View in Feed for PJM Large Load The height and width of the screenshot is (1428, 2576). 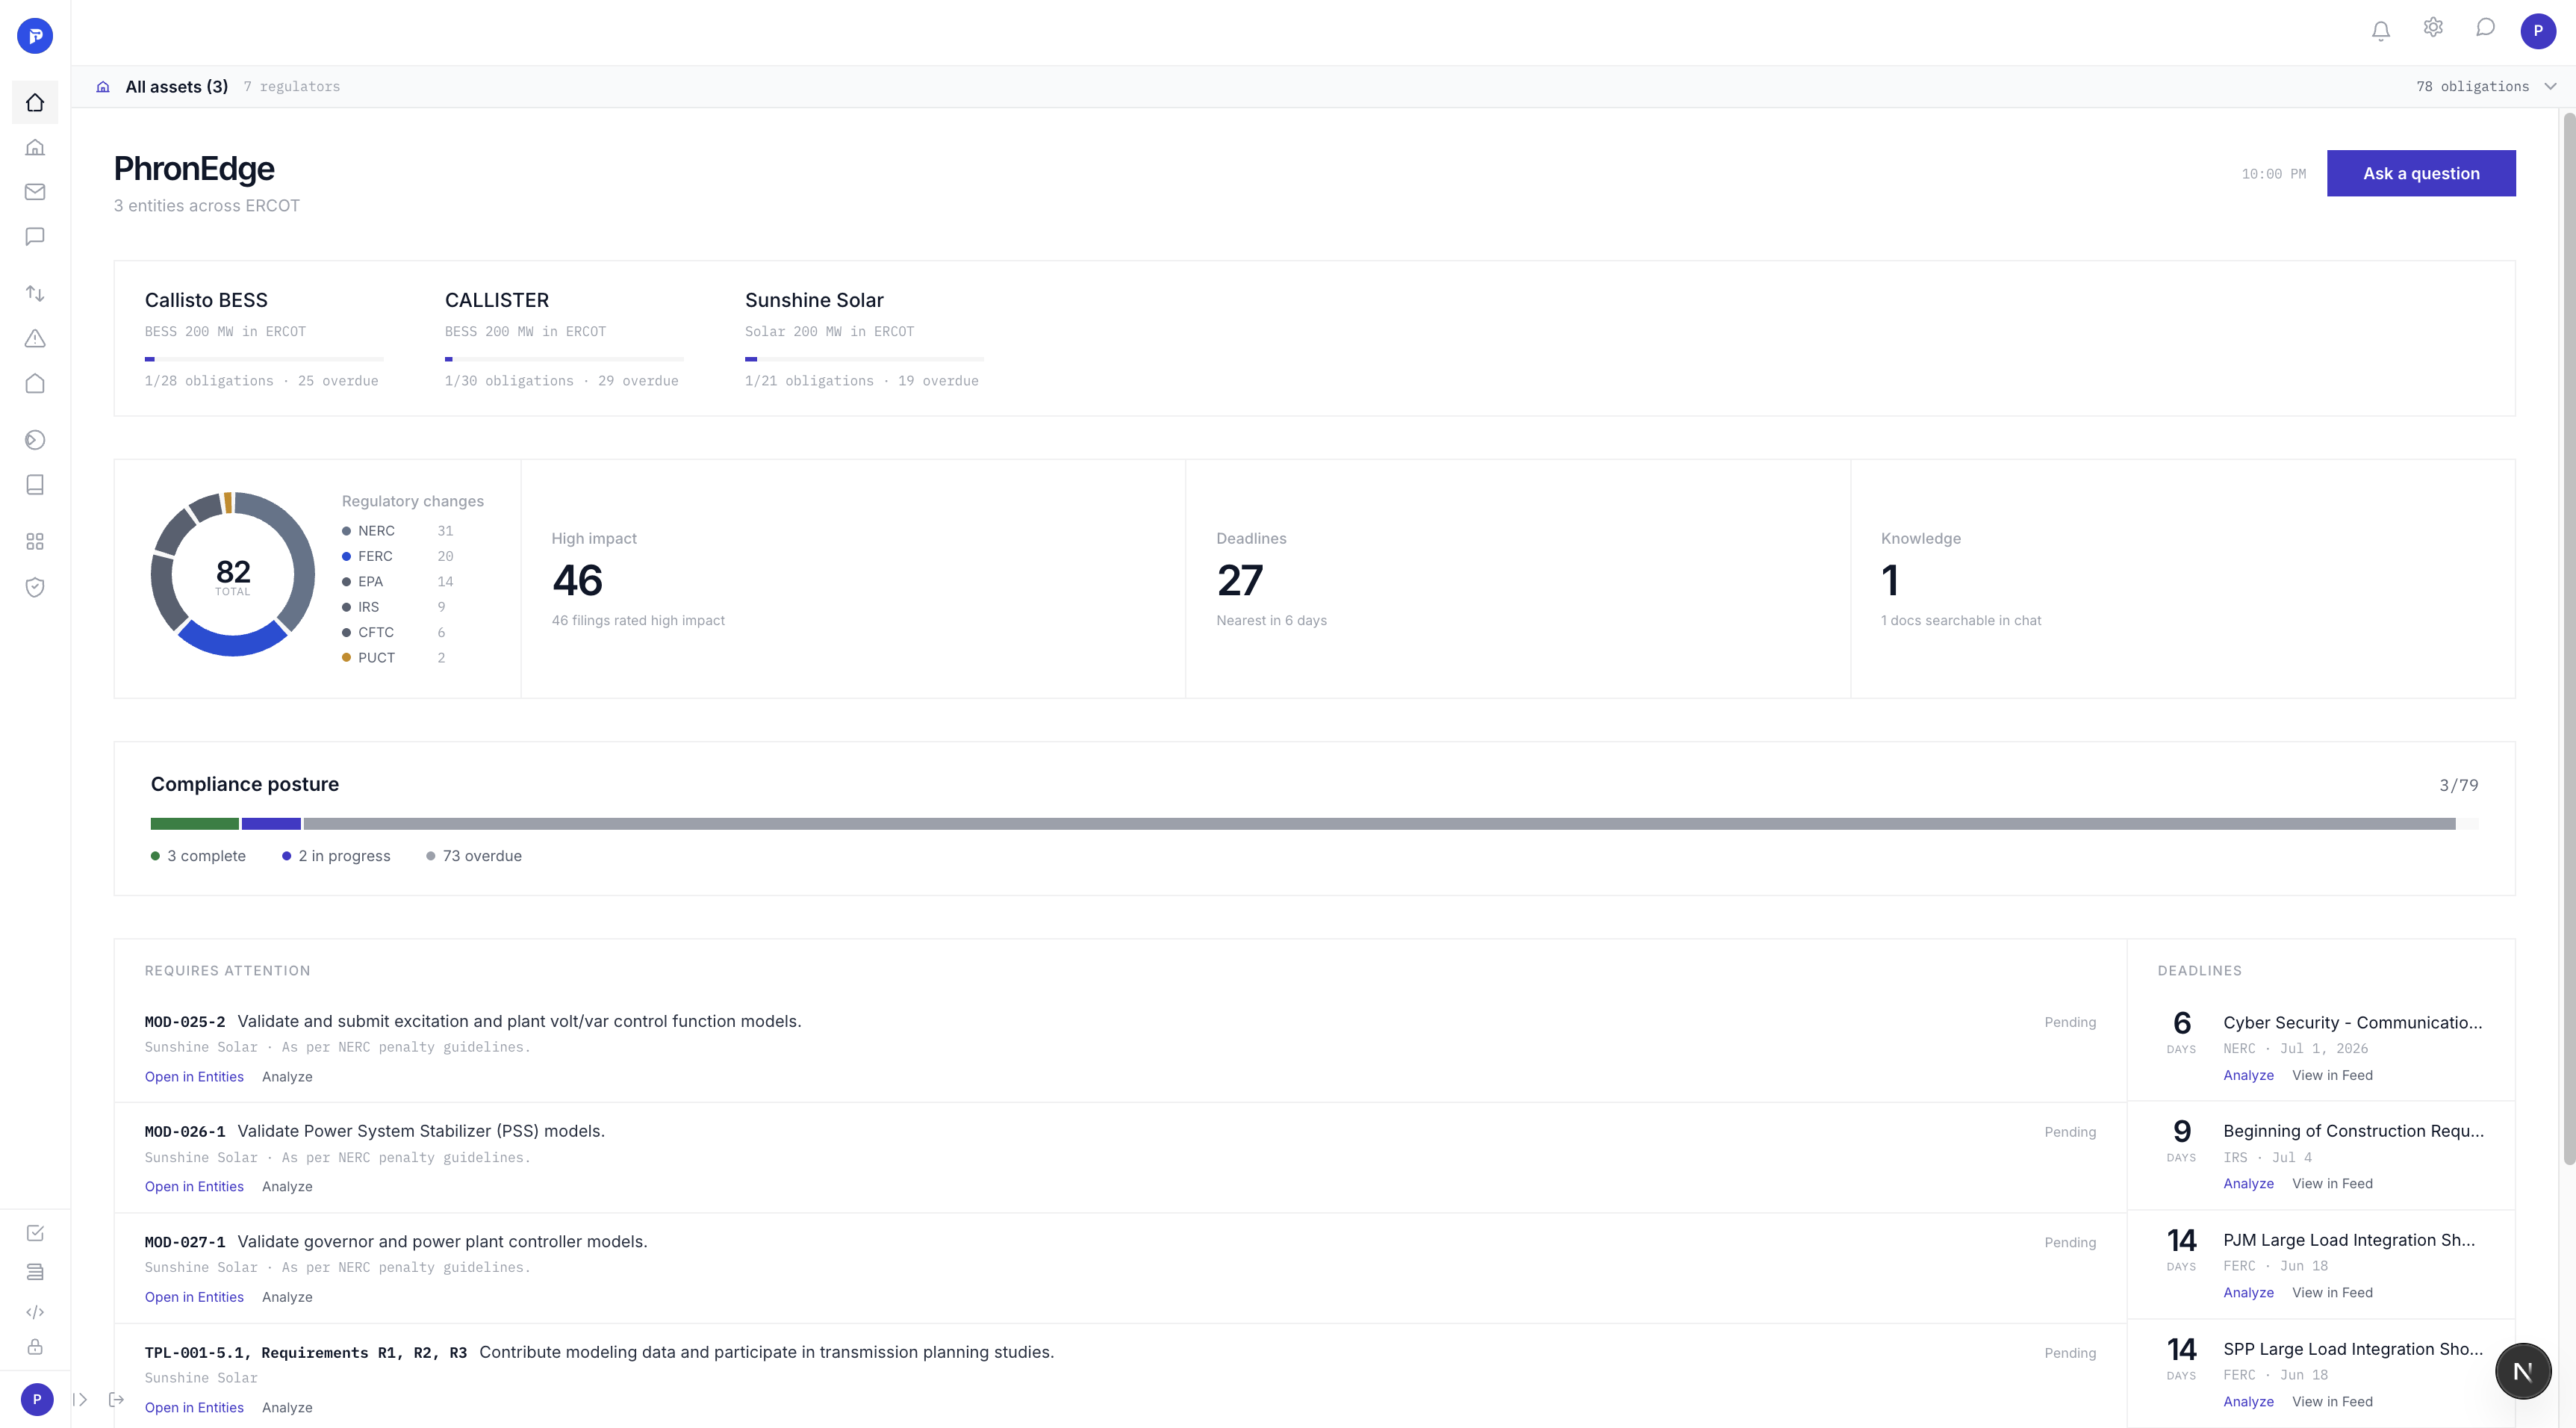point(2332,1293)
